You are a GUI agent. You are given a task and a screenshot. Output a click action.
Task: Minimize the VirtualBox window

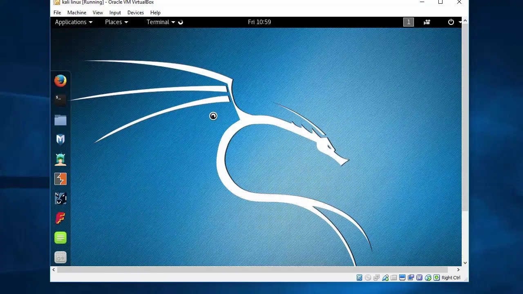[x=422, y=2]
